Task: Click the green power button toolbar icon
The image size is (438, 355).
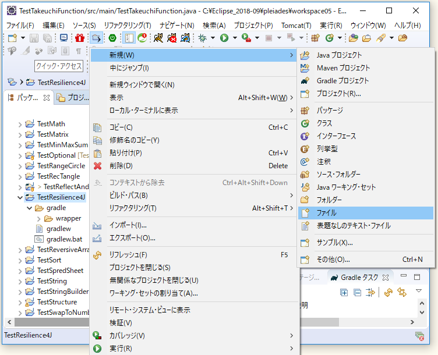Action: (112, 38)
